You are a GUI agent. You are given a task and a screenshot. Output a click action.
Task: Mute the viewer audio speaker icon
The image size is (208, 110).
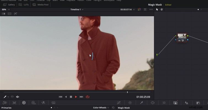click(18, 97)
